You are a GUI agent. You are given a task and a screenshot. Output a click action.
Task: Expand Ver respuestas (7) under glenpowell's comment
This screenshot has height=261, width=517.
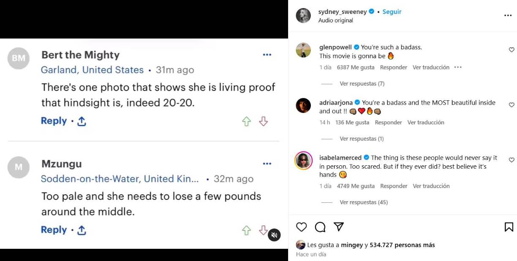pos(362,83)
